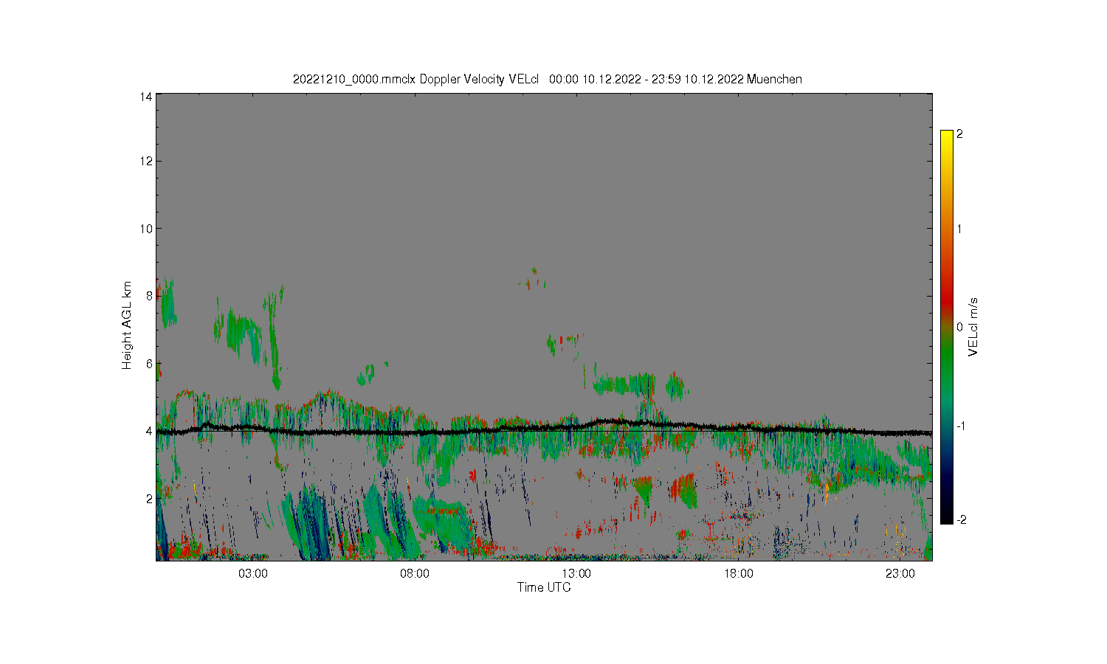Click the colorbar value label 0

tap(959, 327)
